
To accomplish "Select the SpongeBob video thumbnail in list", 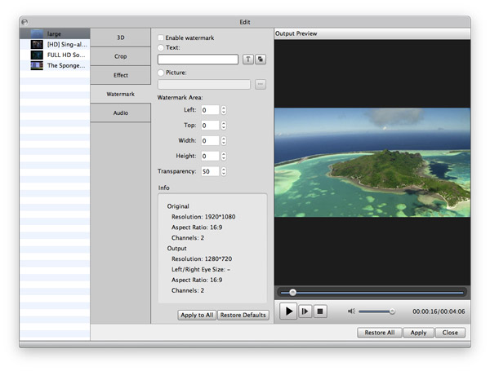I will [37, 65].
